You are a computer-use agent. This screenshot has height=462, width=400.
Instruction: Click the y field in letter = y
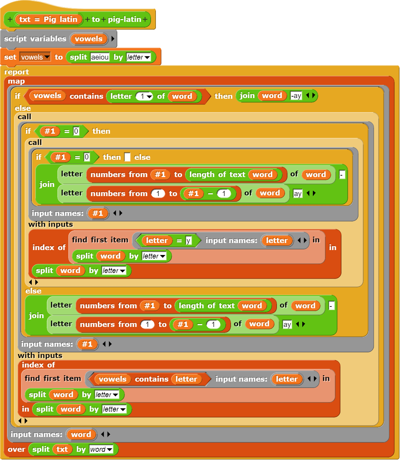click(188, 241)
